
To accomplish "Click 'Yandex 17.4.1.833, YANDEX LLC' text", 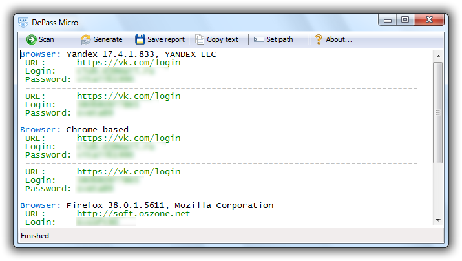I will tap(141, 54).
